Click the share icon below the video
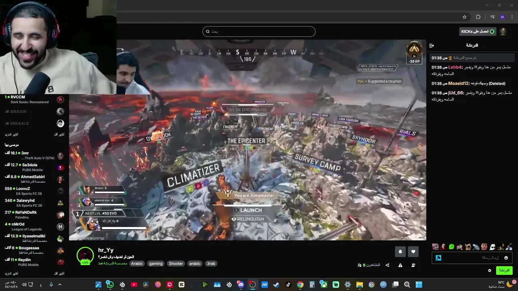The image size is (518, 291). pyautogui.click(x=387, y=265)
